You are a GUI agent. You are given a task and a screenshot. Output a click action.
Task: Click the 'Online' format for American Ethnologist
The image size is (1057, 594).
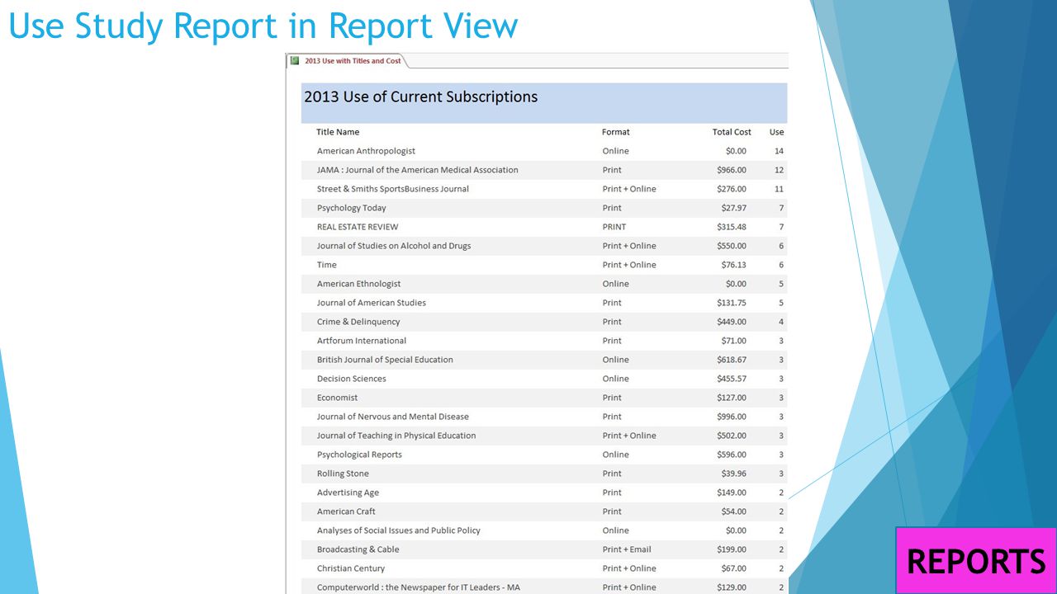[616, 284]
